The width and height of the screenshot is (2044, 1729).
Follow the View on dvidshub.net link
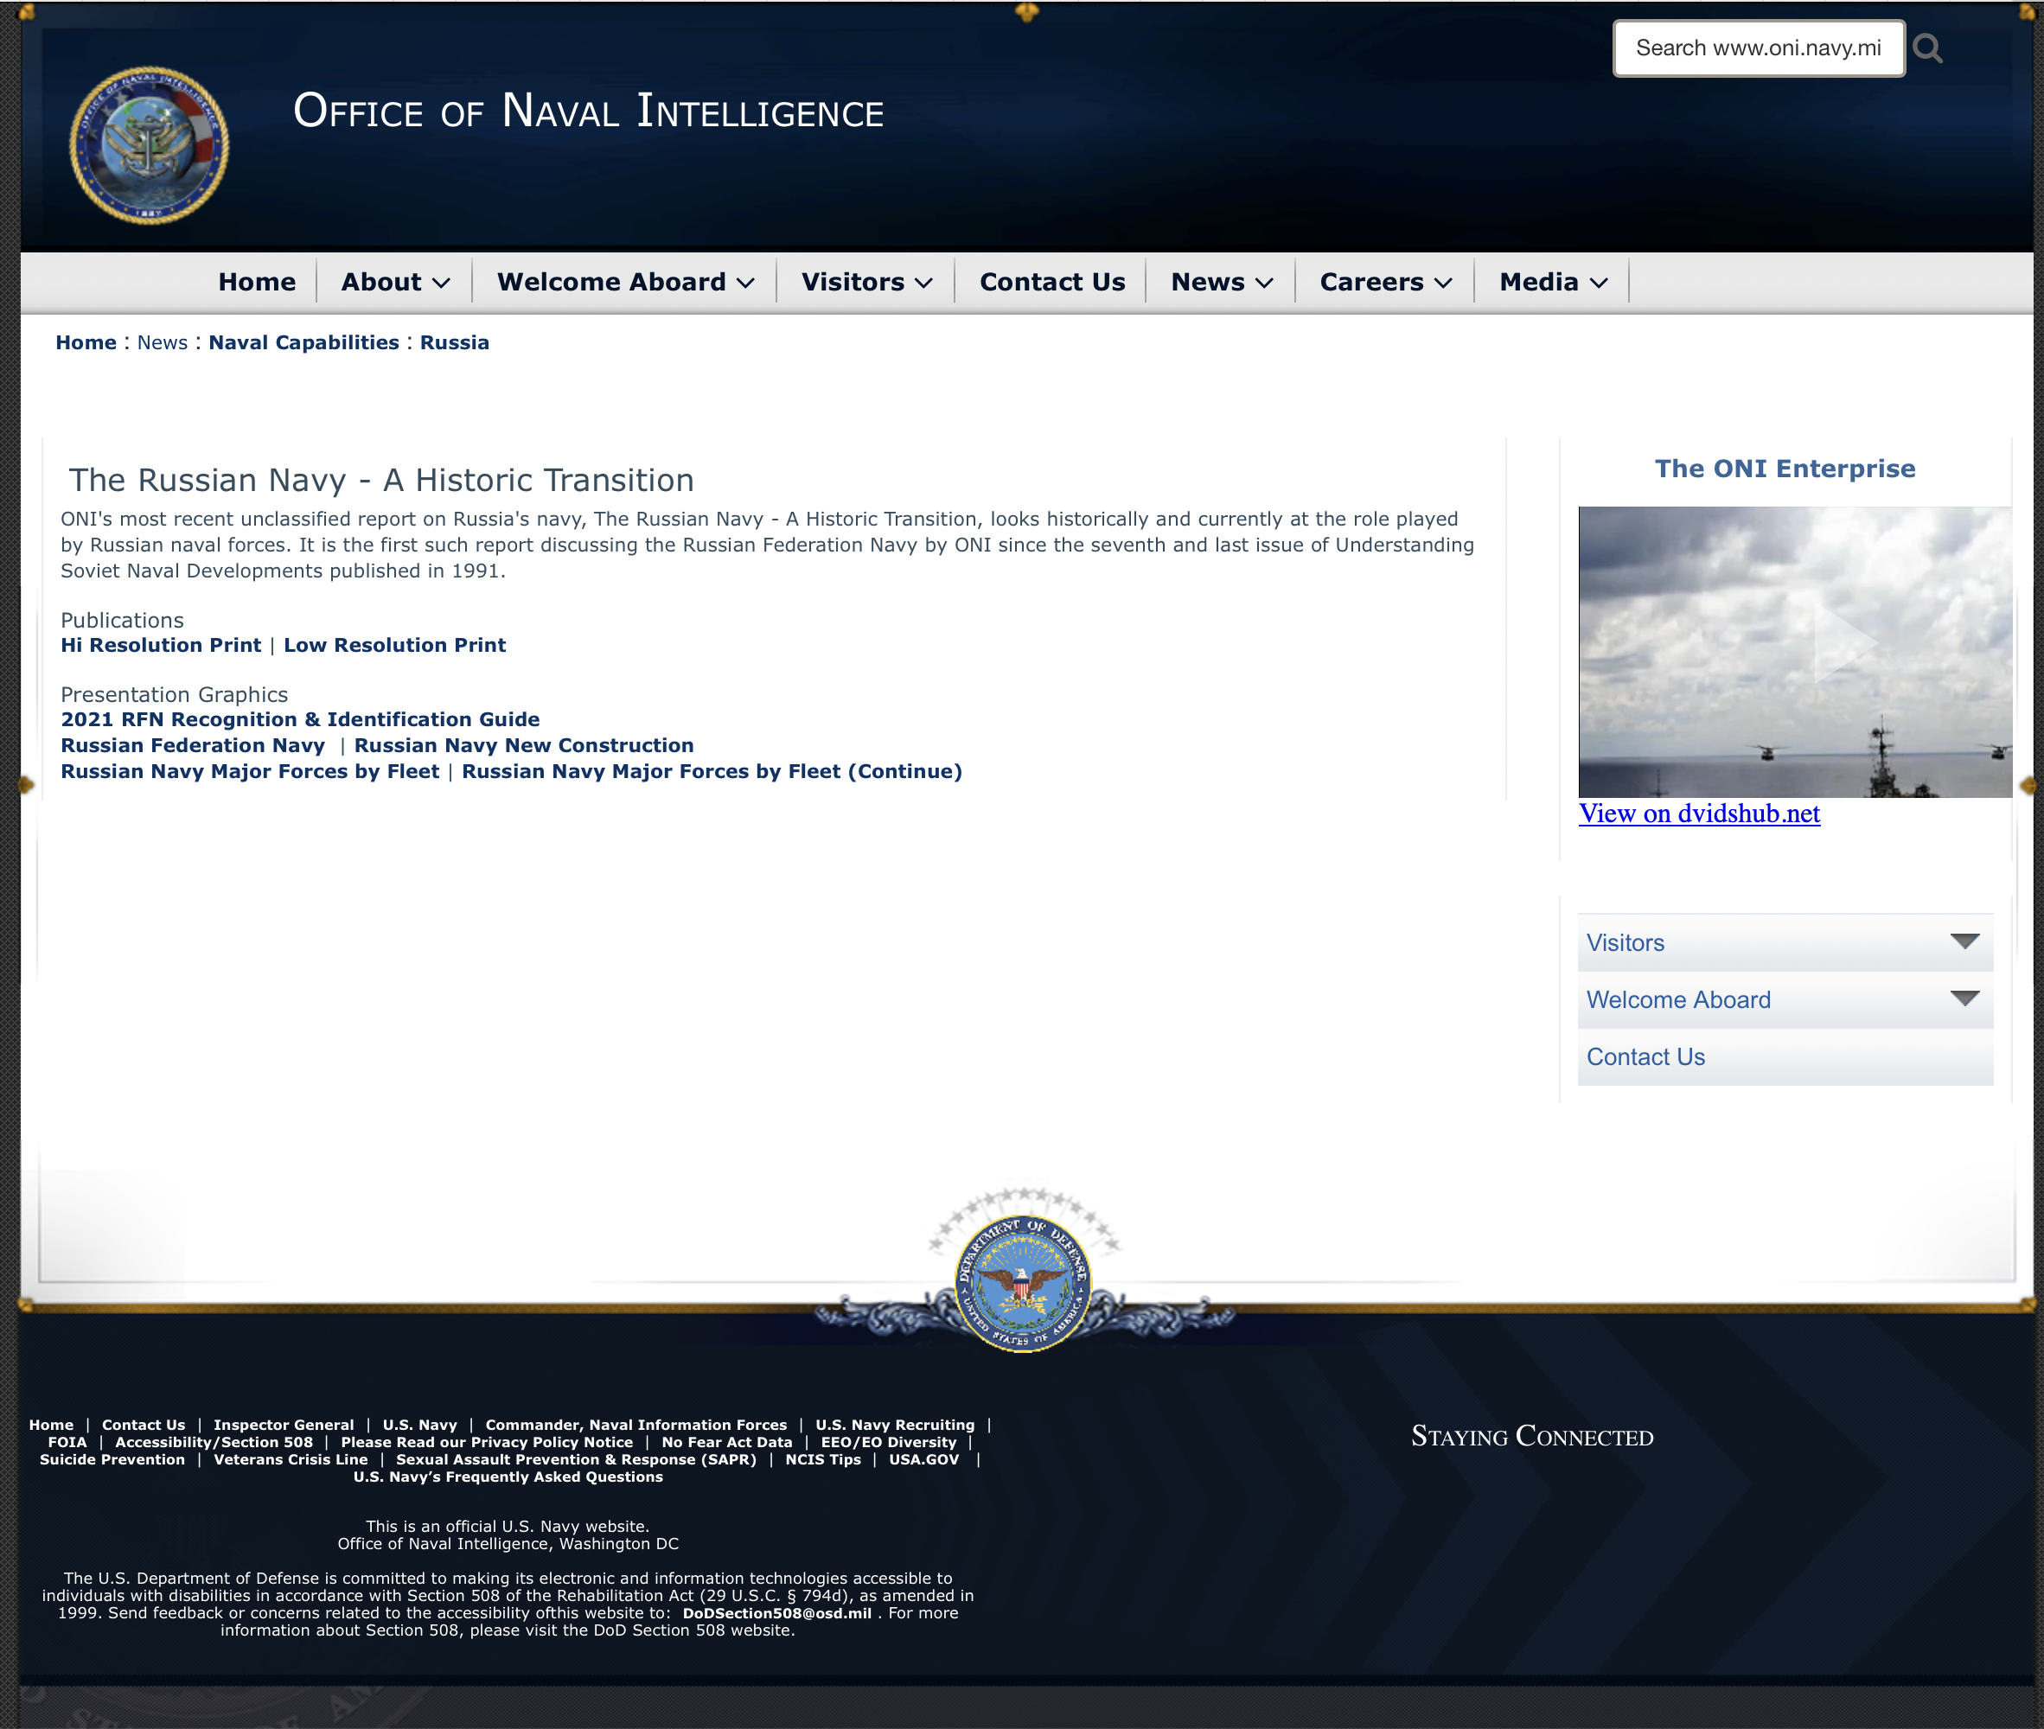click(x=1699, y=813)
